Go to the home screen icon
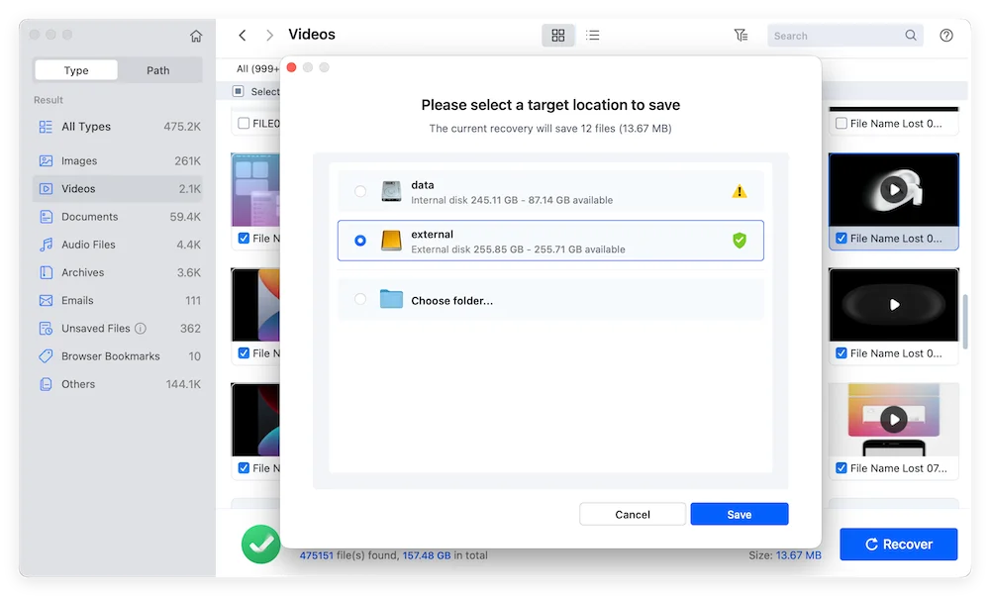The height and width of the screenshot is (596, 990). click(x=196, y=36)
